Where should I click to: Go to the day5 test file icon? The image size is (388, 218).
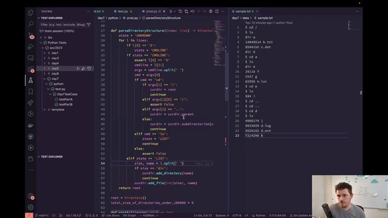point(89,68)
